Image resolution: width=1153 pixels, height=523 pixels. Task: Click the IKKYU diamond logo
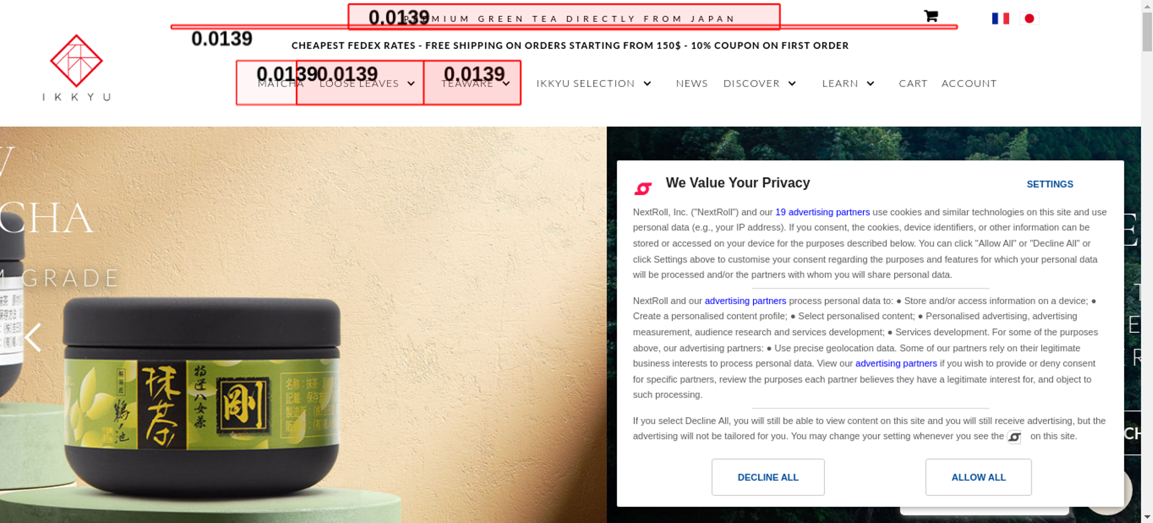[76, 60]
